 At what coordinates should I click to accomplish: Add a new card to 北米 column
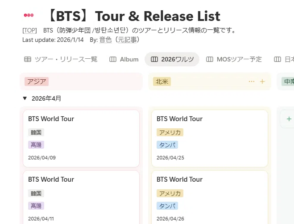(262, 81)
